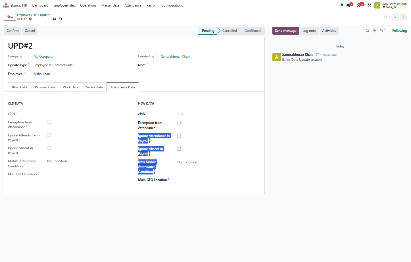This screenshot has height=262, width=411.
Task: Click the discard changes undo icon
Action: [60, 19]
